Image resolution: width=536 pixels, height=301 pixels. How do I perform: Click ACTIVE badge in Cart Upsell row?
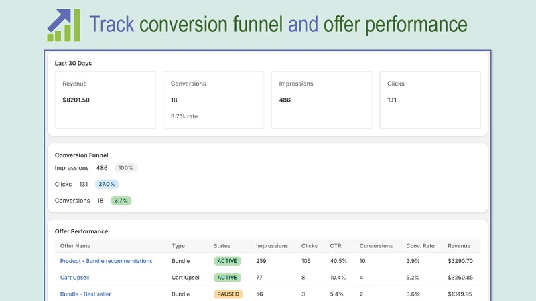coord(227,278)
